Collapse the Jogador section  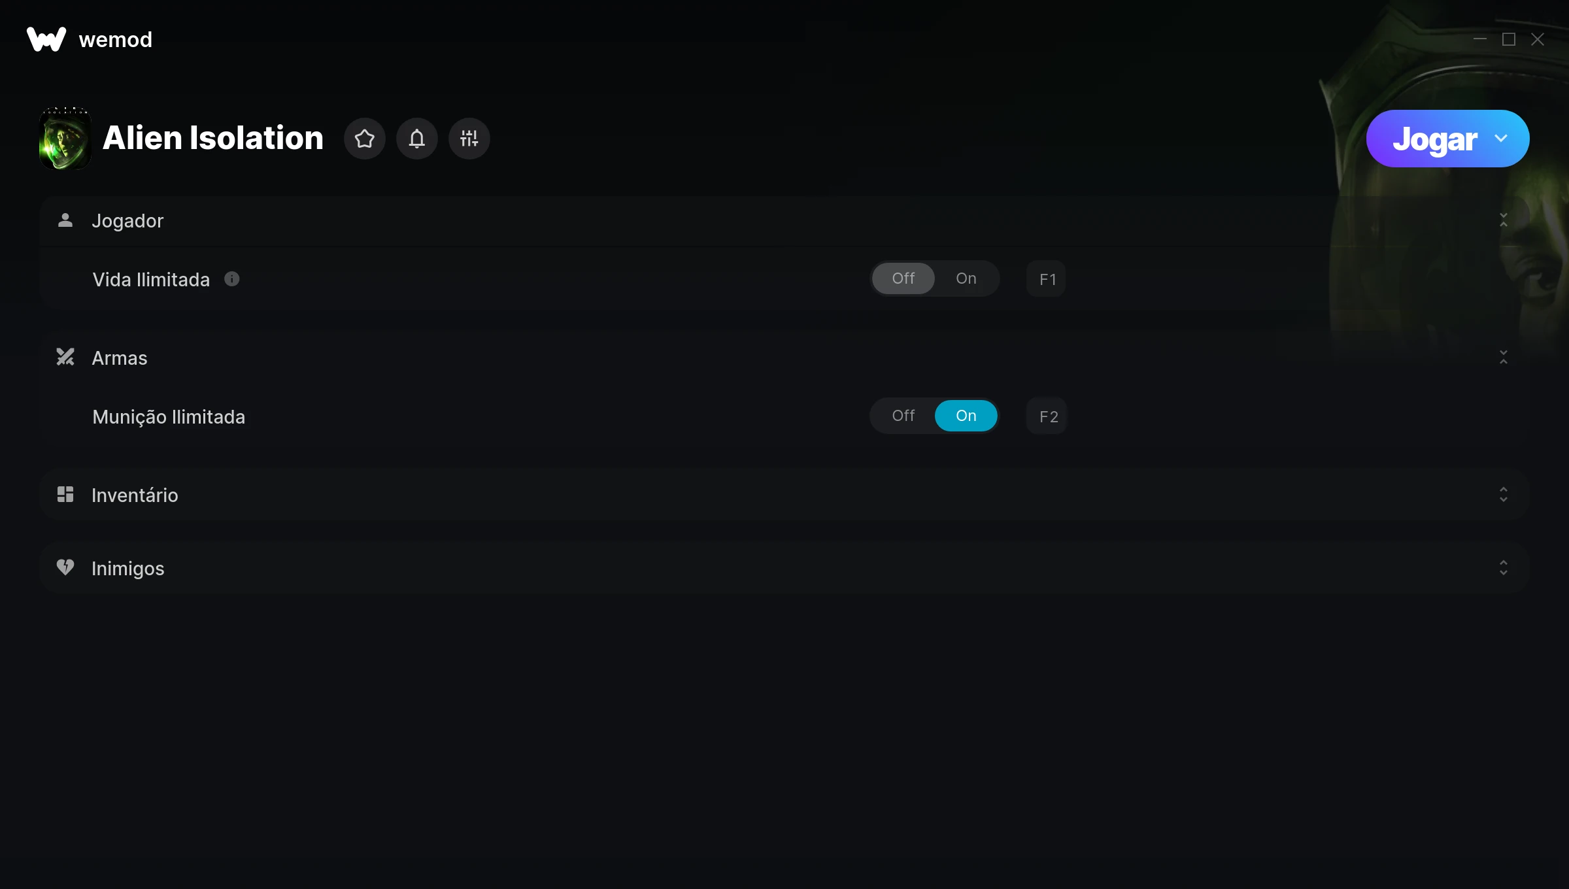pyautogui.click(x=1504, y=220)
